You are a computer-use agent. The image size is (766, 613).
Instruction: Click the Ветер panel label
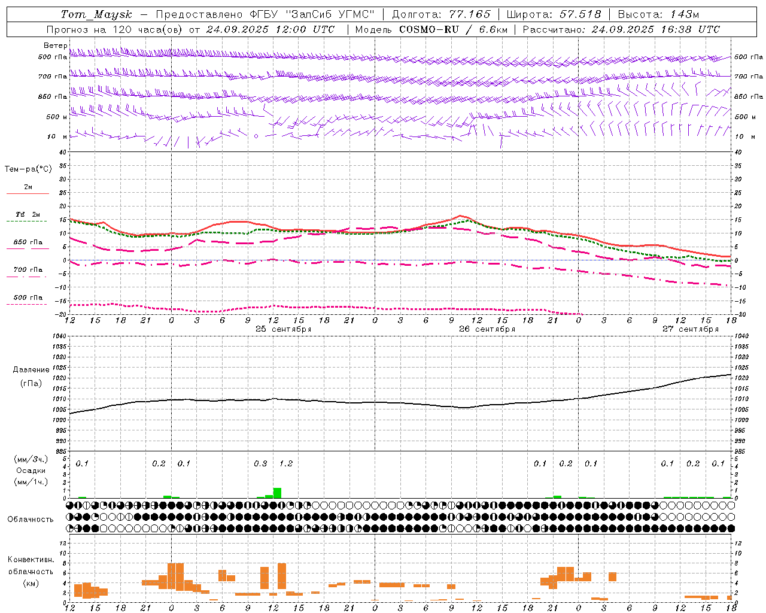pyautogui.click(x=55, y=45)
